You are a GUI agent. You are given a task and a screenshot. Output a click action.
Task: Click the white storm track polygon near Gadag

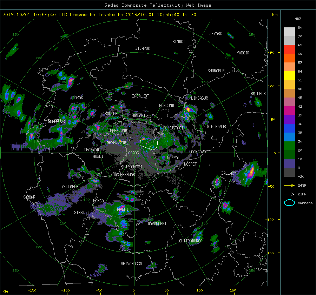click(x=149, y=145)
